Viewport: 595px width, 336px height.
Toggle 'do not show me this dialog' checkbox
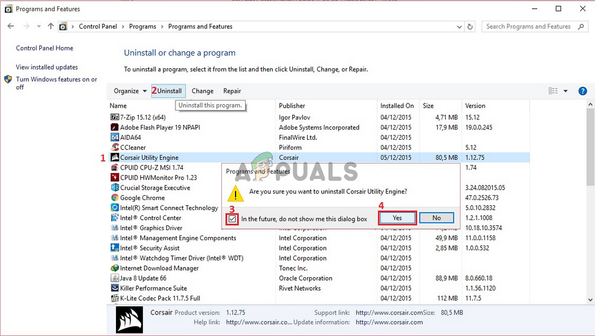pyautogui.click(x=232, y=219)
